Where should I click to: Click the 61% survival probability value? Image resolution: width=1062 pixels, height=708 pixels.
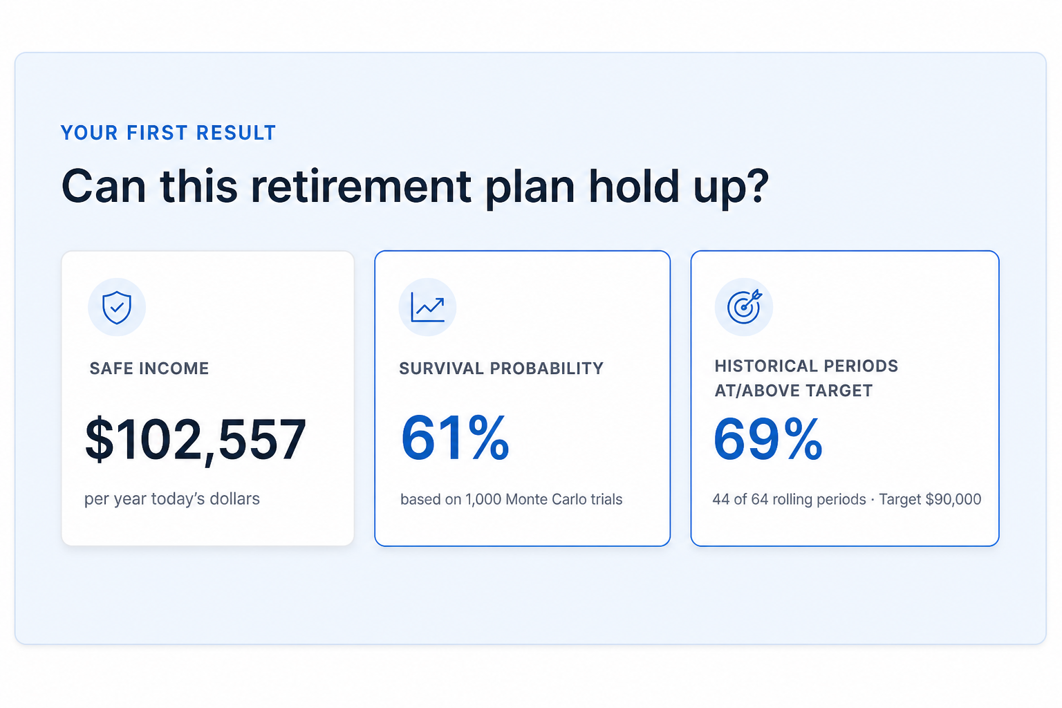(x=455, y=438)
